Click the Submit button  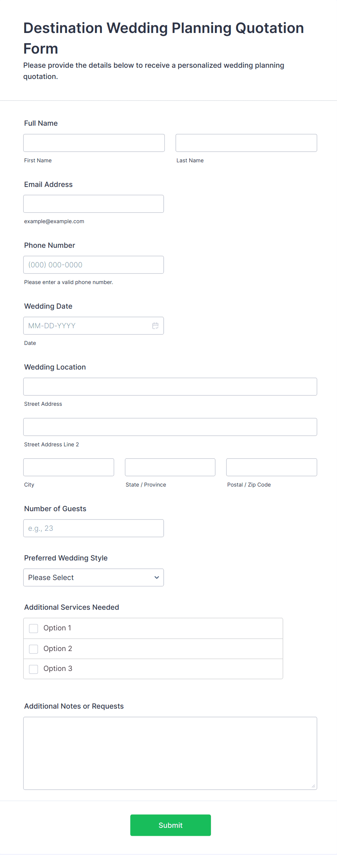pos(170,825)
